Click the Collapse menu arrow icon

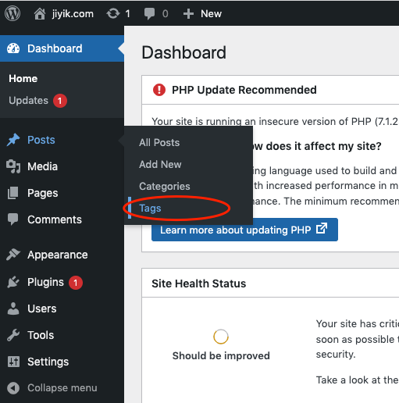tap(13, 388)
